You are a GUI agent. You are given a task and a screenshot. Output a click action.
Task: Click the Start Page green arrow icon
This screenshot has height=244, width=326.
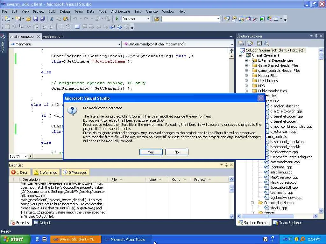coord(262,19)
